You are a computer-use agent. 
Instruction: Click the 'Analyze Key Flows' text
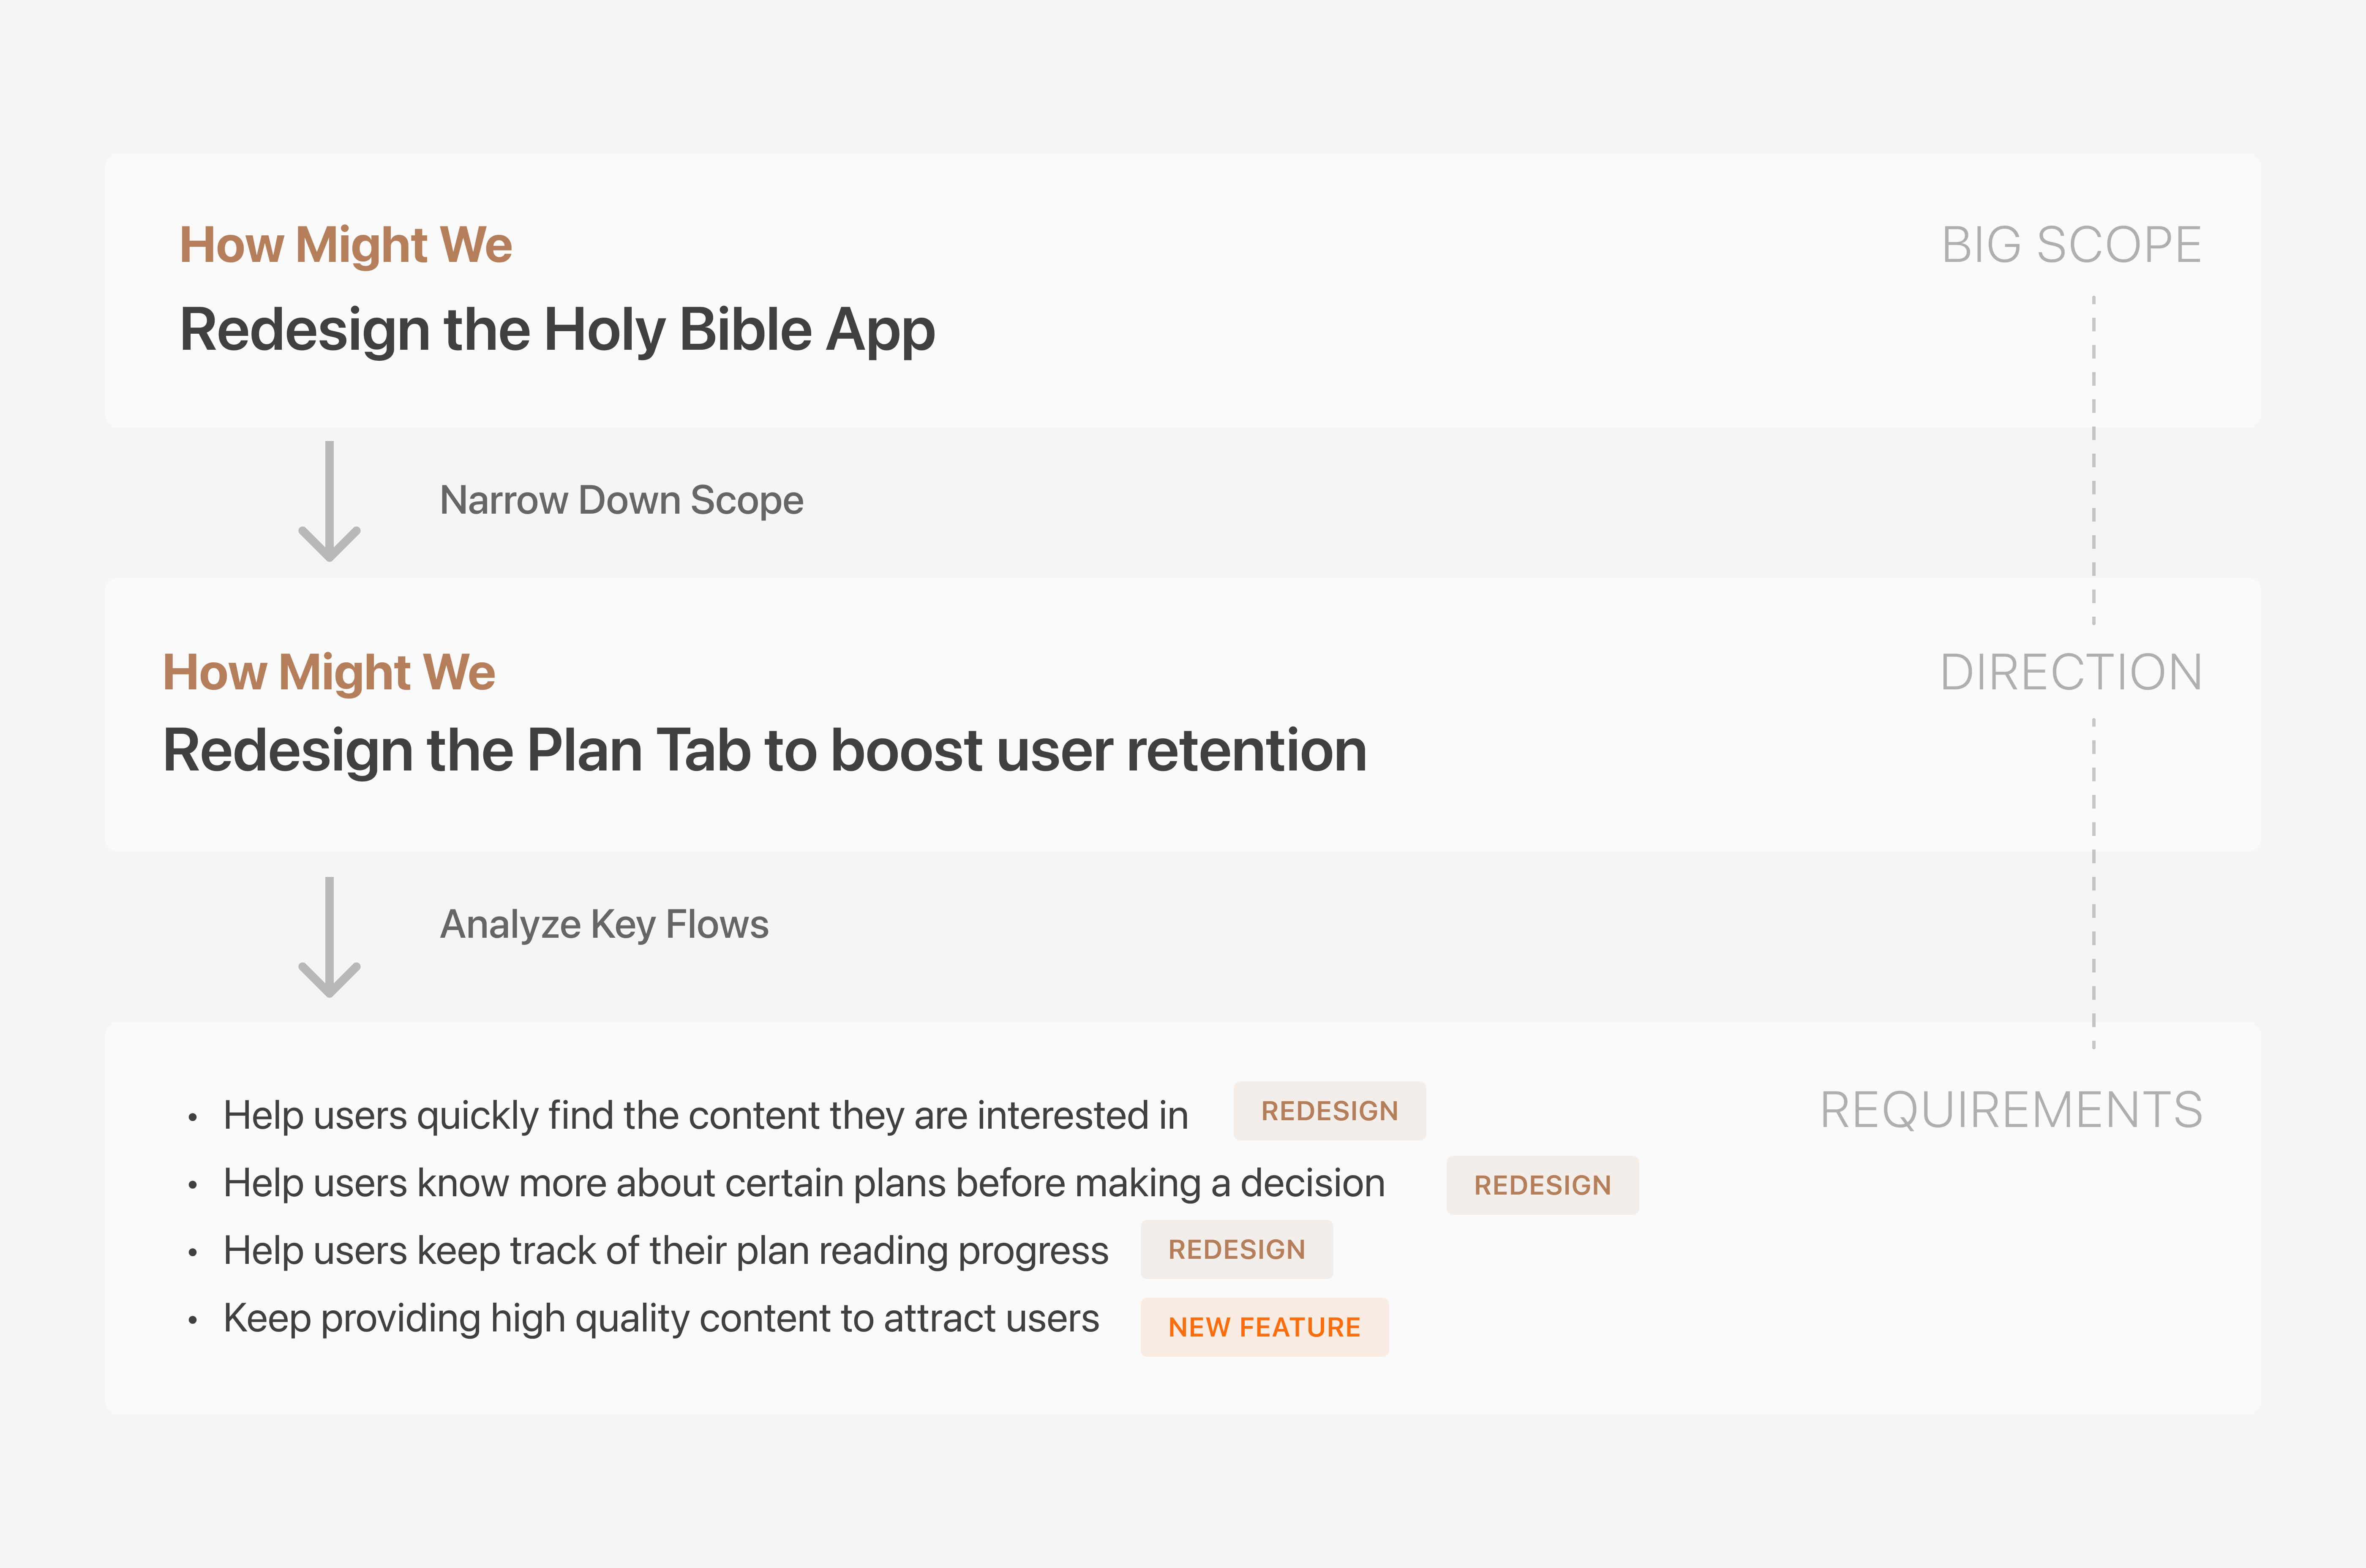604,924
